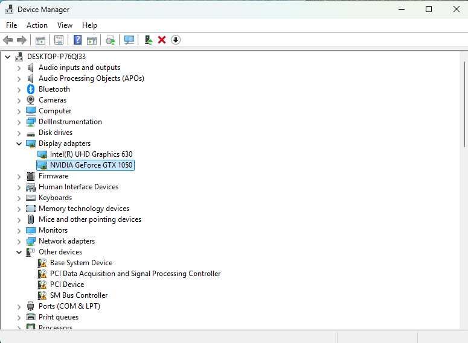
Task: Click the Bluetooth category icon
Action: coord(30,89)
